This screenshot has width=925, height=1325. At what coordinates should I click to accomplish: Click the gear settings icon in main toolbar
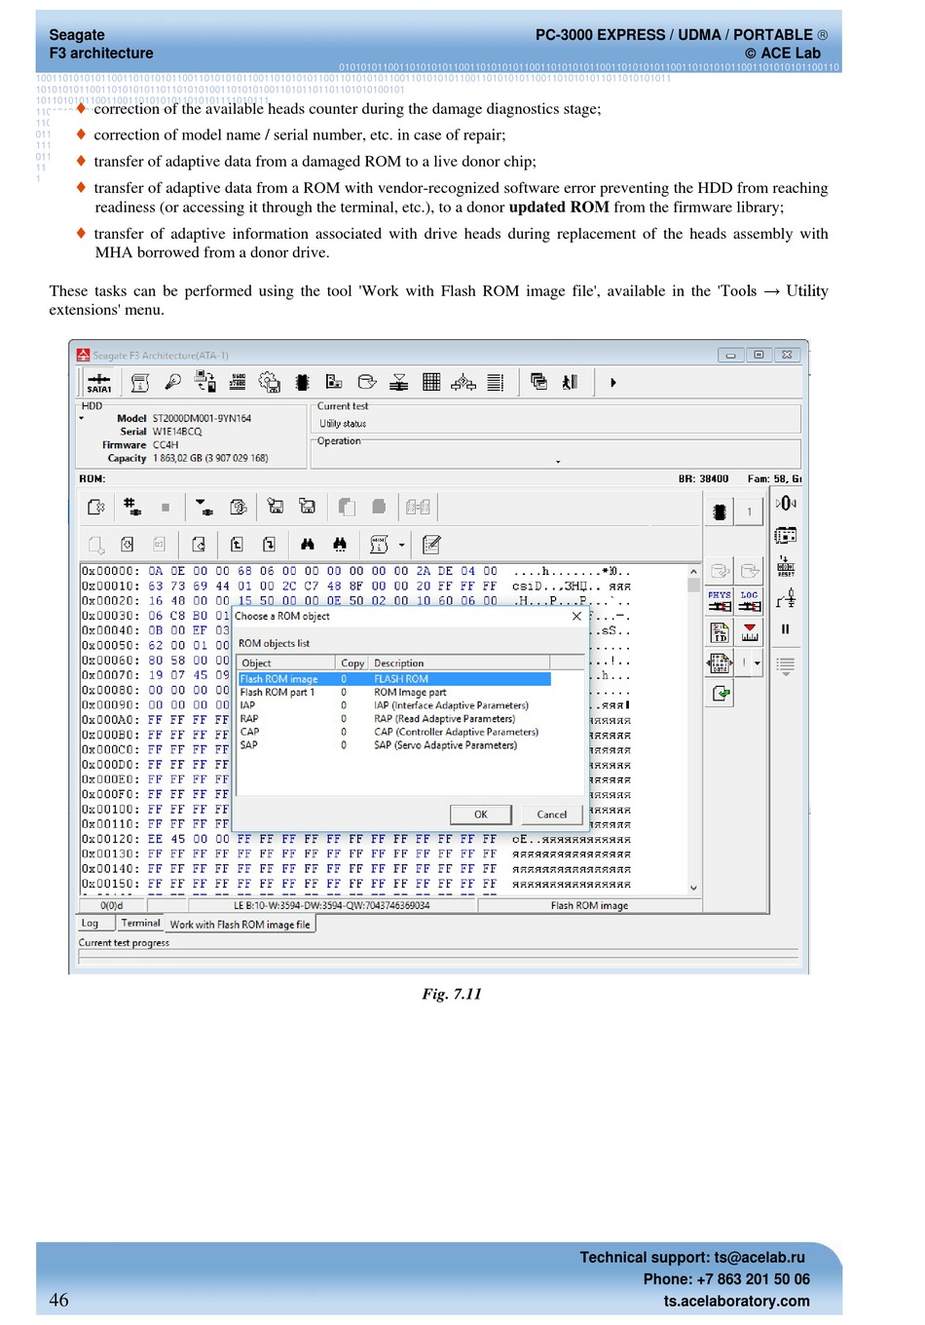[270, 382]
